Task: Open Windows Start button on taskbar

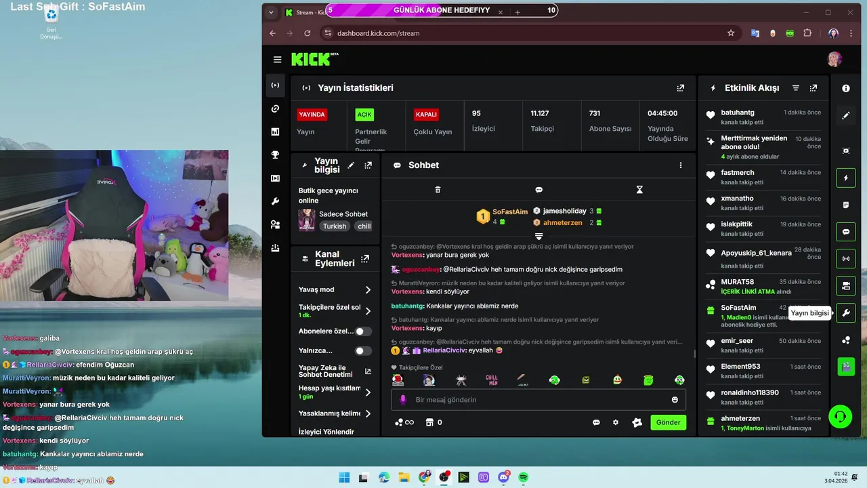Action: coord(344,477)
